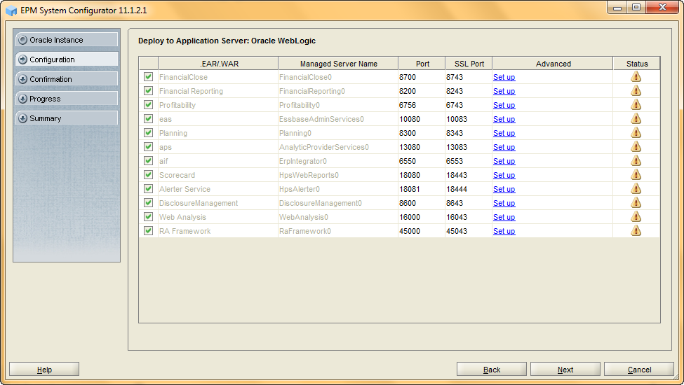Screen dimensions: 684x385
Task: Uncheck the Scorecard checkbox
Action: point(148,175)
